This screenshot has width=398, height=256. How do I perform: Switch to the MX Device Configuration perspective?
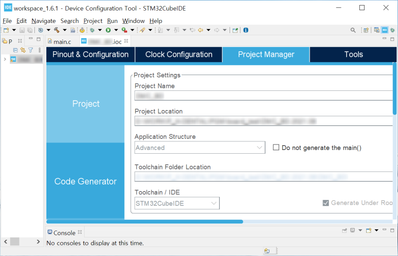[385, 30]
